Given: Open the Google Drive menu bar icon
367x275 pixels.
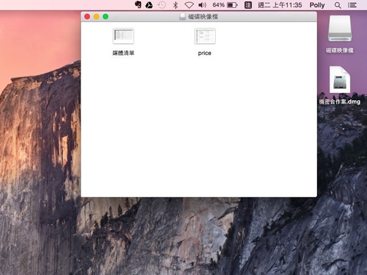Looking at the screenshot, I should 149,5.
